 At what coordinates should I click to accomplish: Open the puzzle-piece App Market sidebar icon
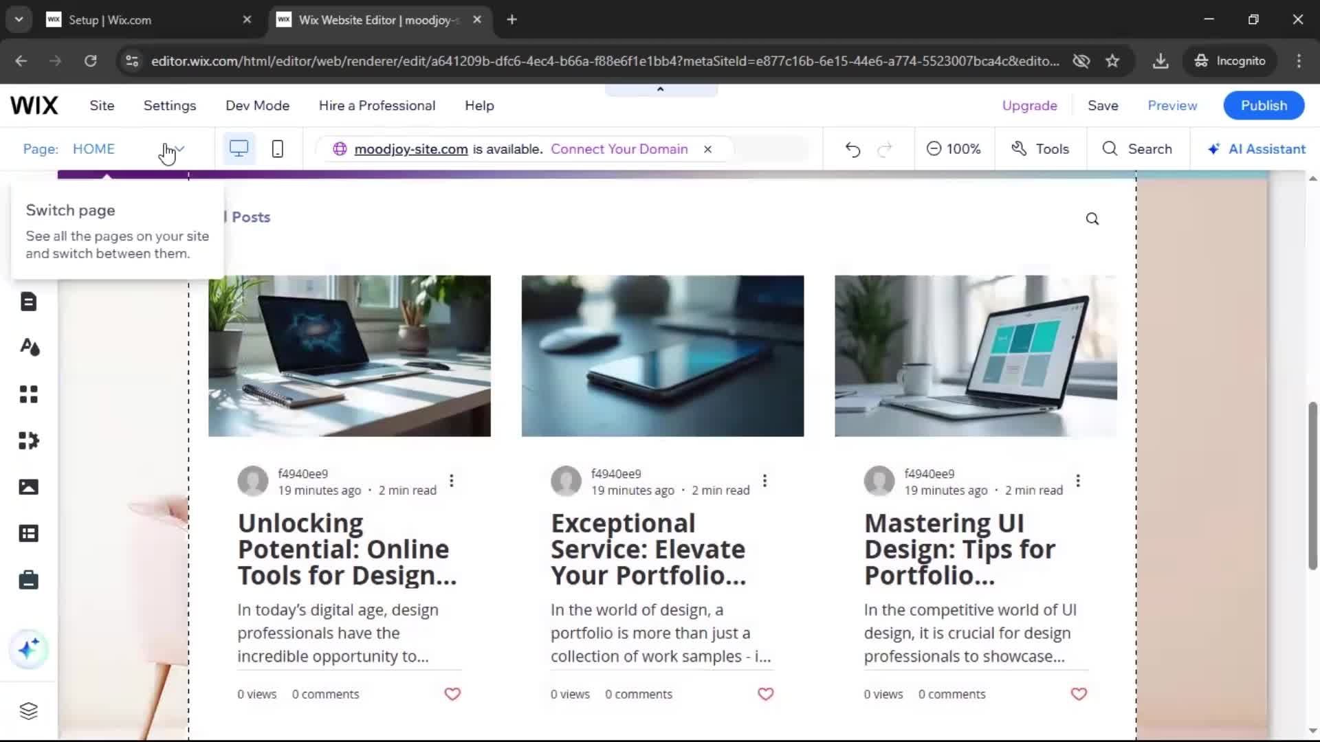[x=28, y=440]
